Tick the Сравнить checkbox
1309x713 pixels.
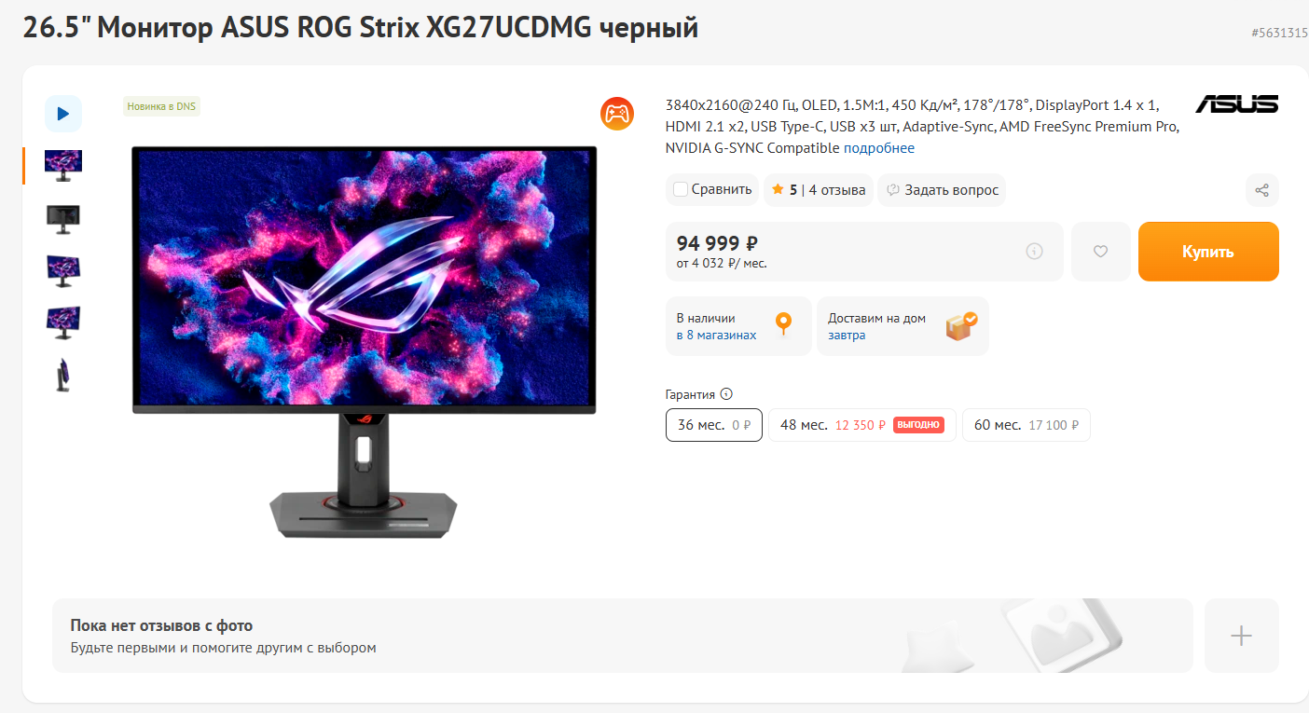681,189
